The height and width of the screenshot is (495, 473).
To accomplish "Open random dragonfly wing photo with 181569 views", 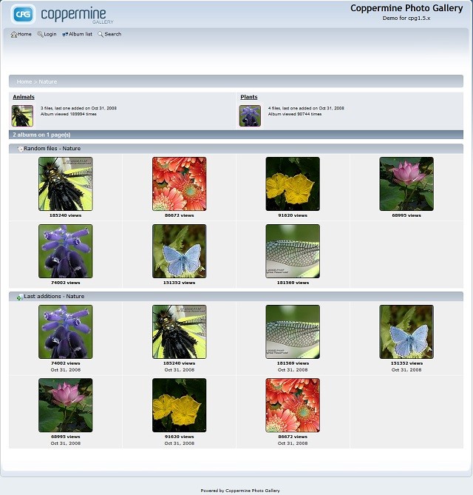I will [x=293, y=252].
